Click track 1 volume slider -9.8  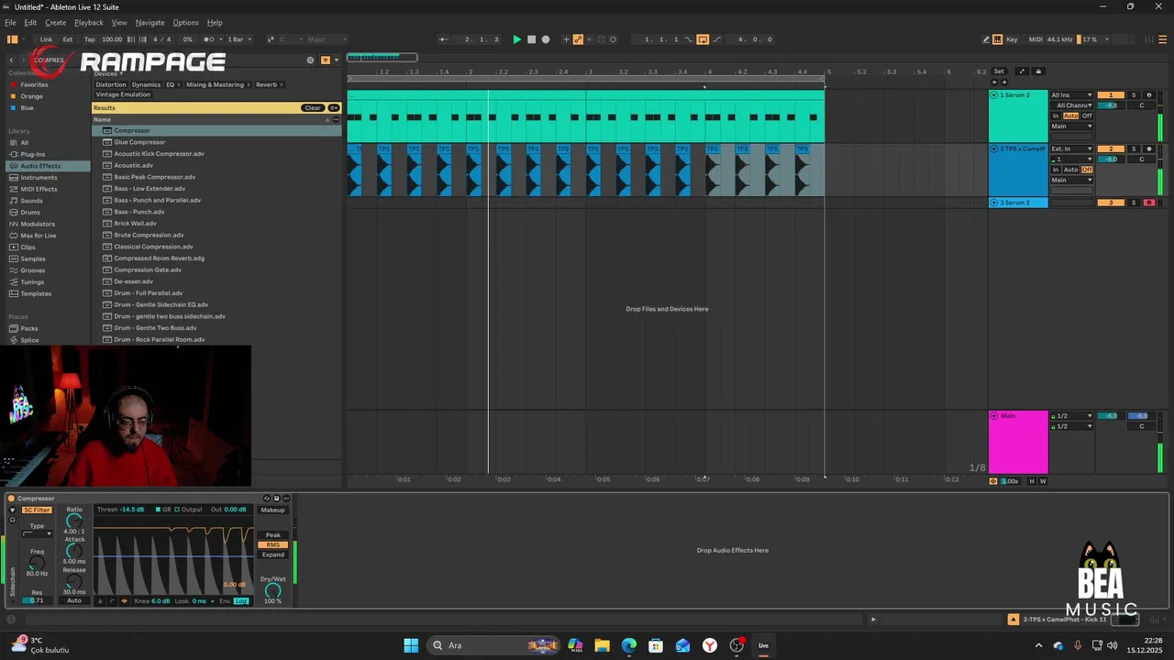pyautogui.click(x=1111, y=105)
